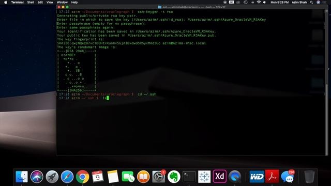Open Notification Center icon
Viewport: 331px width, 186px height.
pyautogui.click(x=325, y=2)
